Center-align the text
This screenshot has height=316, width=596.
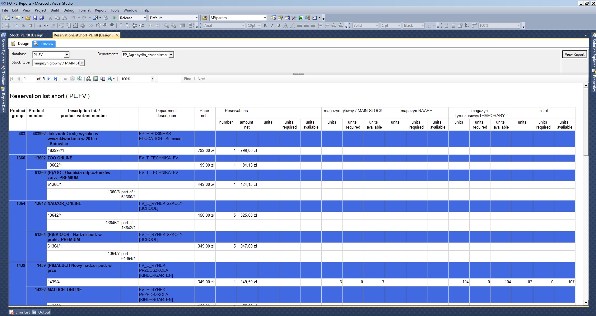[306, 26]
